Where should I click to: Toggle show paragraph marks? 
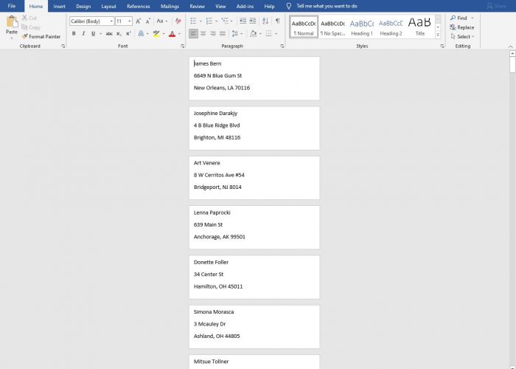pos(278,21)
